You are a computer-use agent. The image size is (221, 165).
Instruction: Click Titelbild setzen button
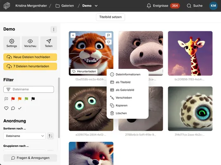pos(110,17)
